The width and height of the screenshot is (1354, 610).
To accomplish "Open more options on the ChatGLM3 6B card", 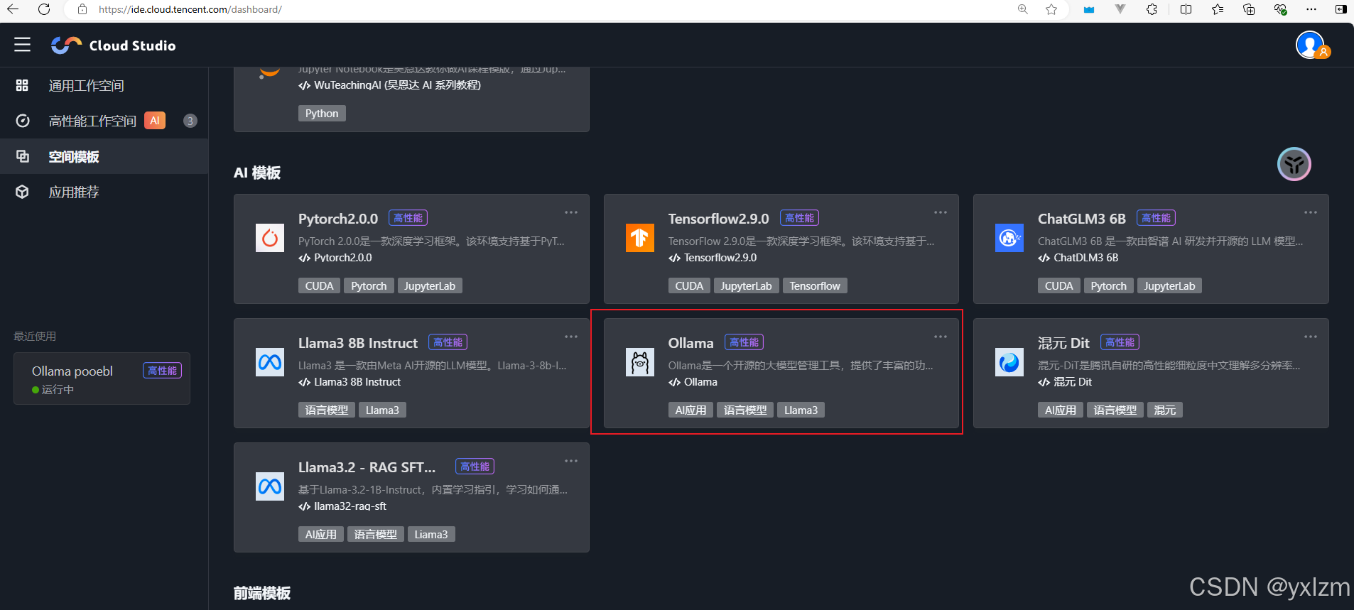I will [1311, 212].
